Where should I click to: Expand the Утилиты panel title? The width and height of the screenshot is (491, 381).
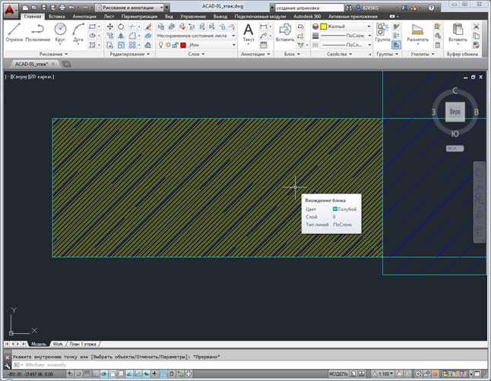(423, 54)
